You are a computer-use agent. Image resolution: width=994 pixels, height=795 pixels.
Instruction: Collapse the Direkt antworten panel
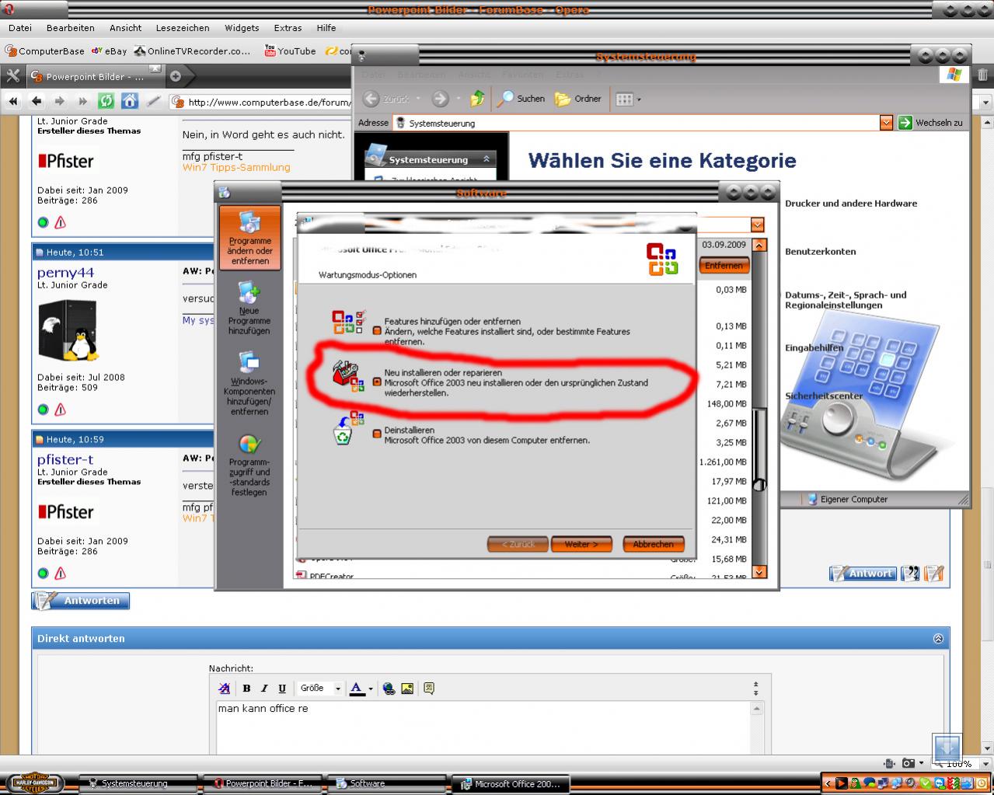(937, 638)
